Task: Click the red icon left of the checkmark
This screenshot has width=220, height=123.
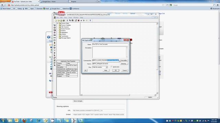Action: (x=79, y=20)
